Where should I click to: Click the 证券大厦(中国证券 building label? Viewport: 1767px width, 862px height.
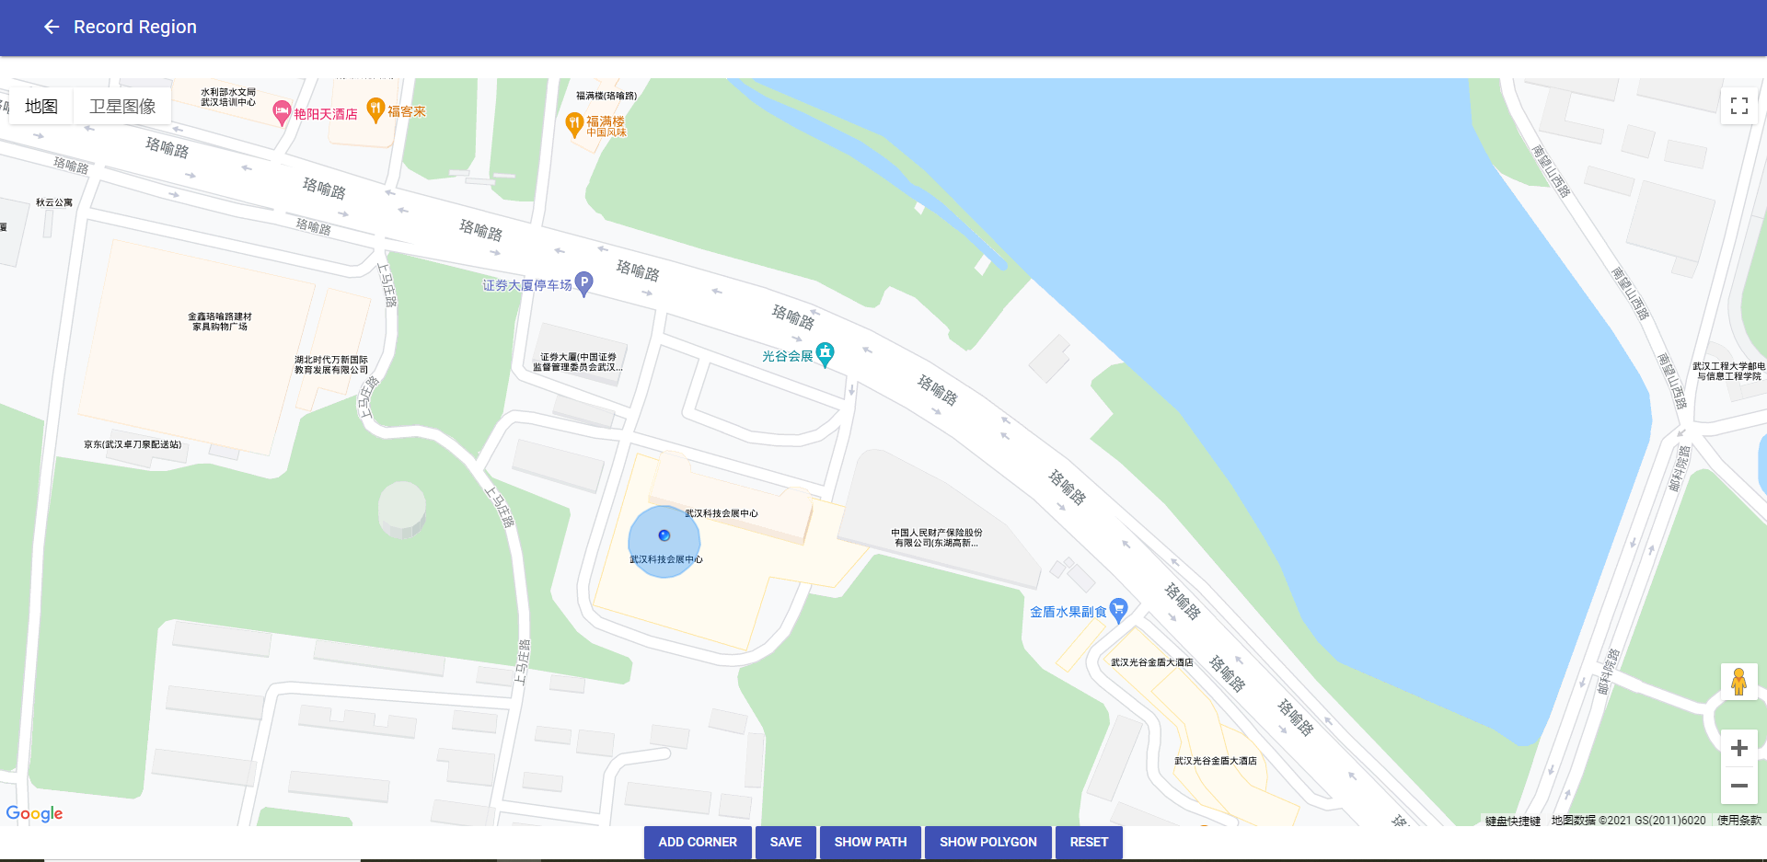coord(578,362)
